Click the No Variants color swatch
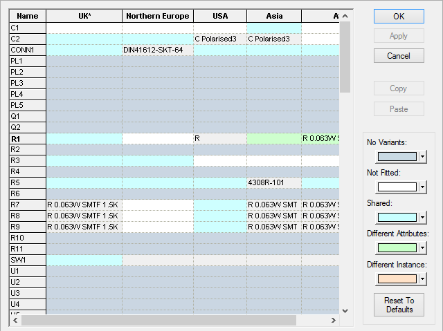The height and width of the screenshot is (331, 443). [392, 157]
